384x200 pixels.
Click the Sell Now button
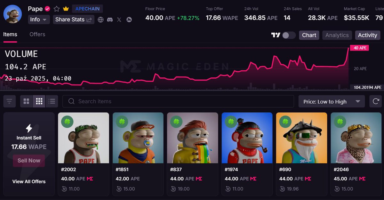29,161
